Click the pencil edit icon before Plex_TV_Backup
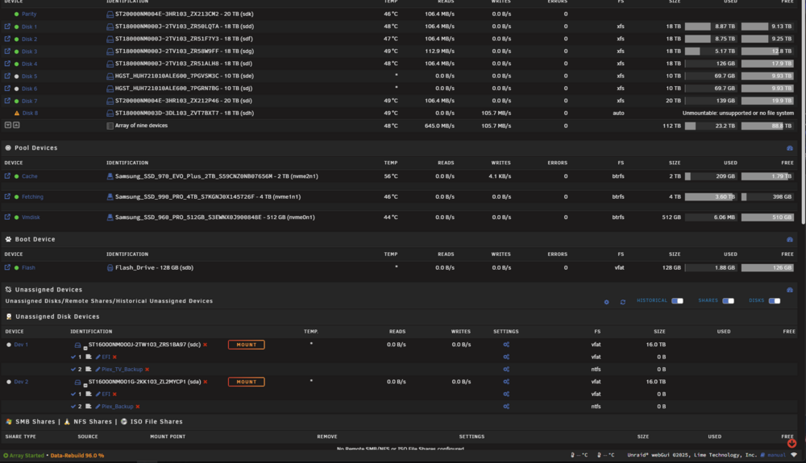806x463 pixels. [x=98, y=370]
